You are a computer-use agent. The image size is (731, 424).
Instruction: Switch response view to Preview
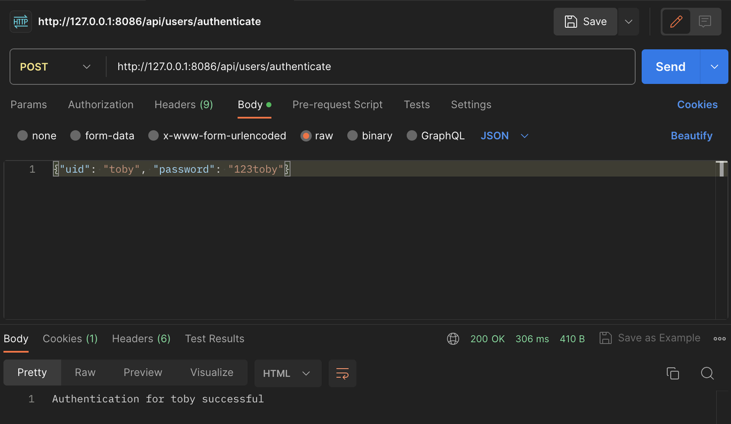click(143, 372)
